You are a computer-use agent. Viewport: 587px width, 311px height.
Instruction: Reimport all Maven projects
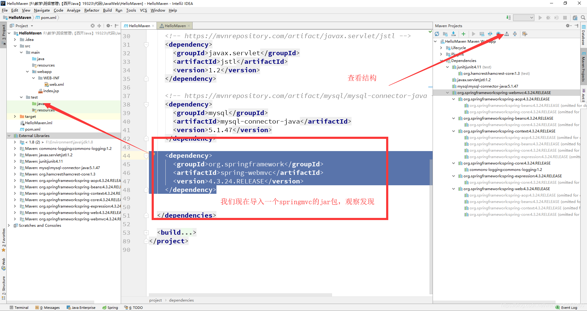437,34
